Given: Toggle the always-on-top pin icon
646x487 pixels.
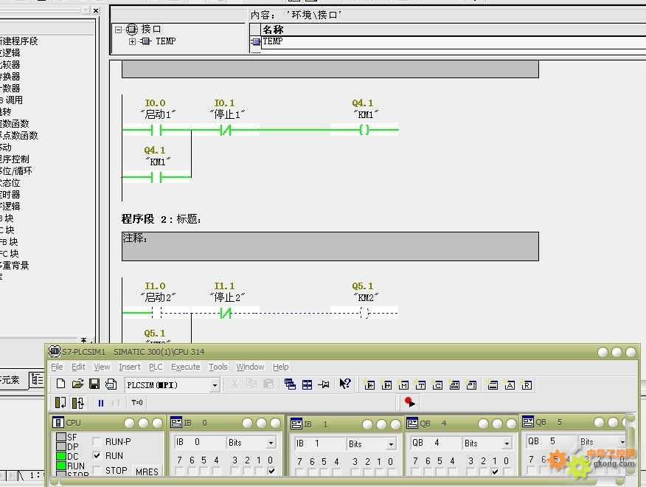Looking at the screenshot, I should click(x=324, y=384).
